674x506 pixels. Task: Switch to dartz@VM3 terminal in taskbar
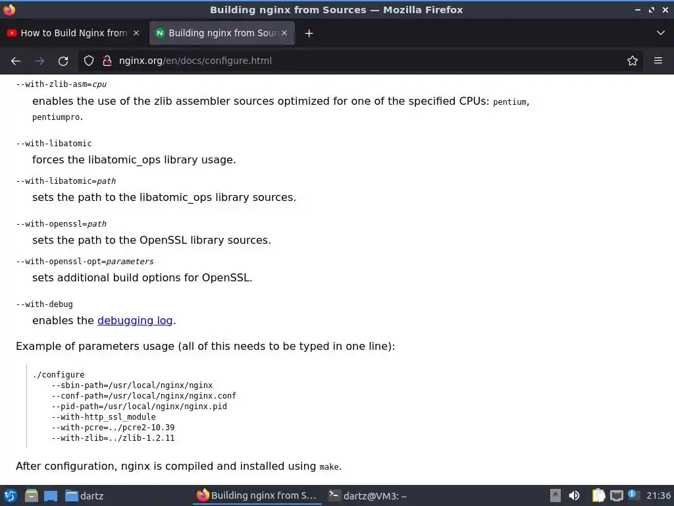coord(368,495)
